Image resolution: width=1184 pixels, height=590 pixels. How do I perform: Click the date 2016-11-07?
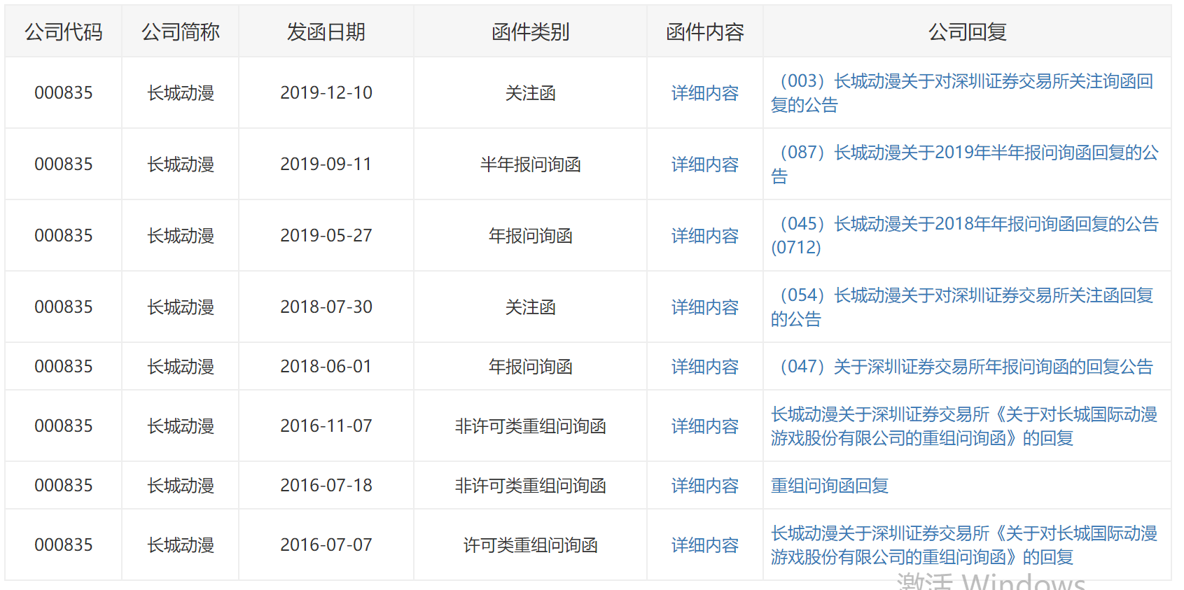[x=326, y=426]
